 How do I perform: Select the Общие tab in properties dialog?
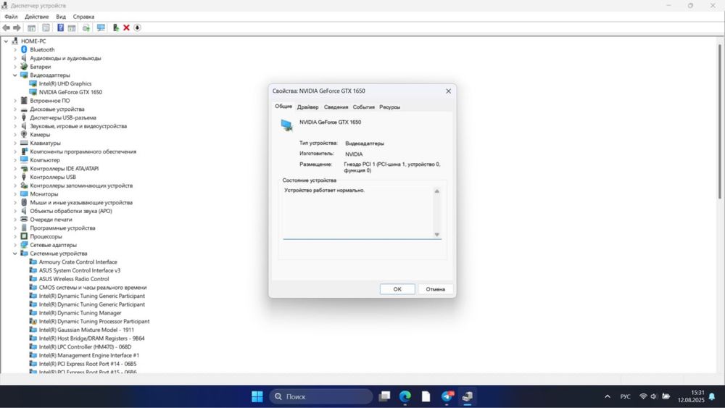(283, 107)
